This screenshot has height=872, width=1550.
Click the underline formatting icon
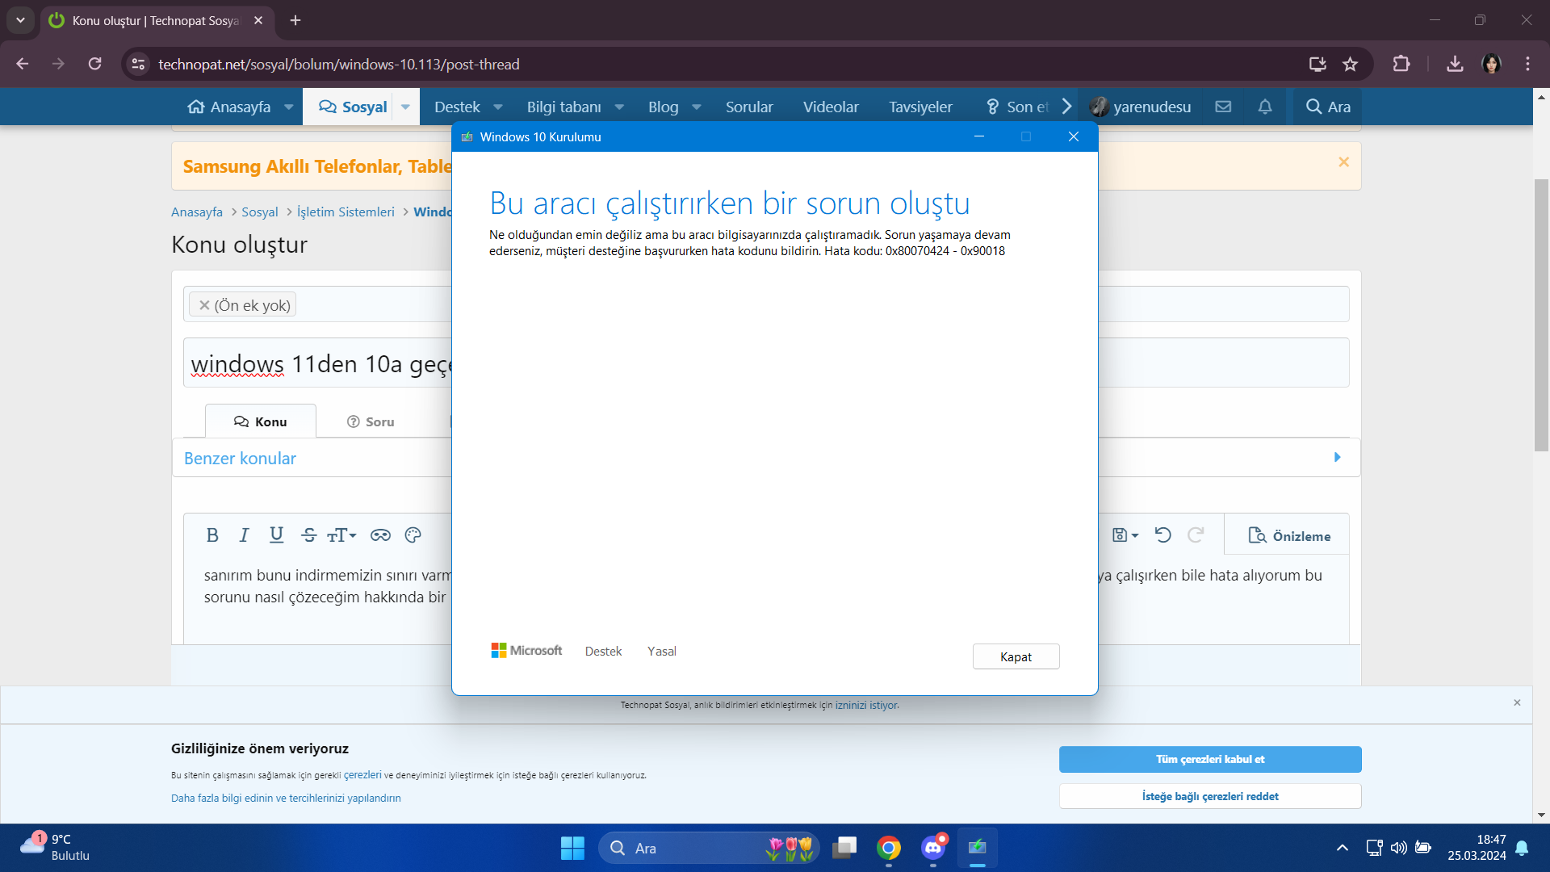click(x=276, y=535)
